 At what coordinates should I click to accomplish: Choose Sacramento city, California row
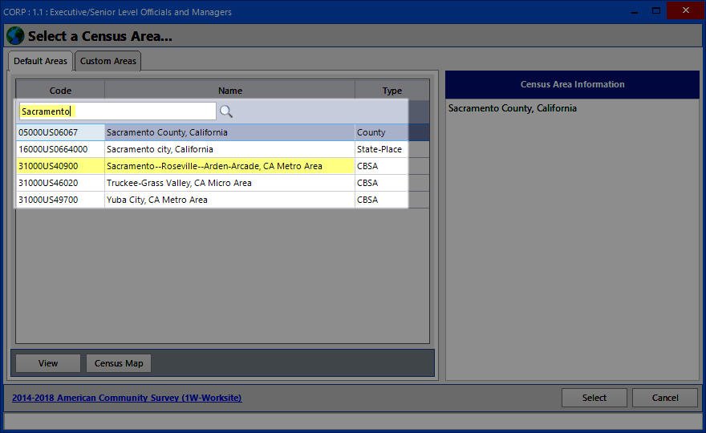point(229,149)
